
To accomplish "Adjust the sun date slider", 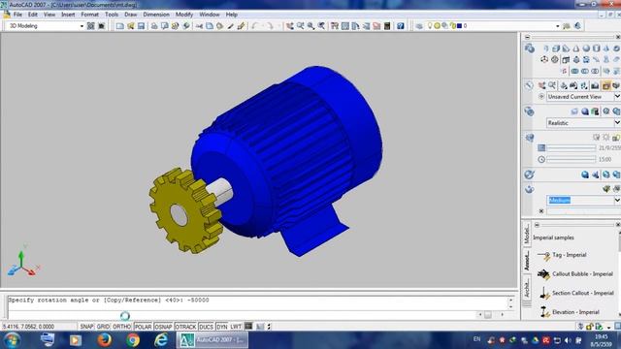I will click(572, 148).
